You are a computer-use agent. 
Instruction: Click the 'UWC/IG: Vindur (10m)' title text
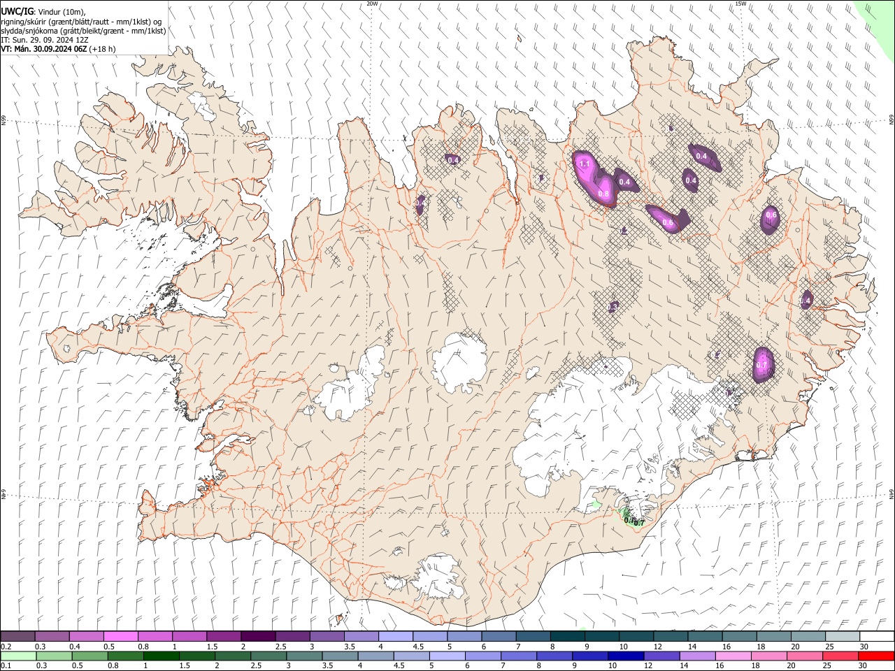point(43,12)
